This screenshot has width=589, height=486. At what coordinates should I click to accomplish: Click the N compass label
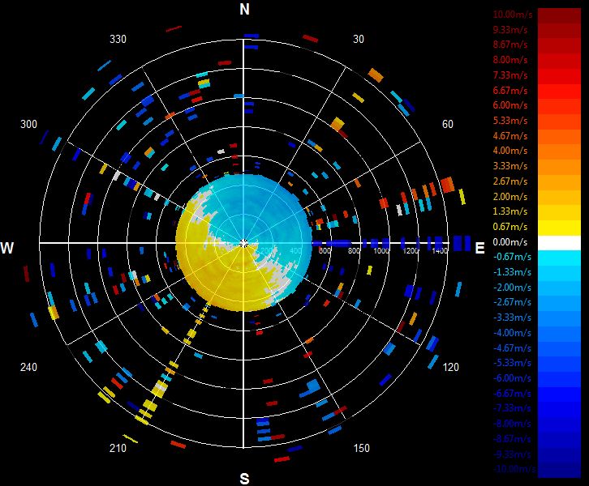coord(244,9)
